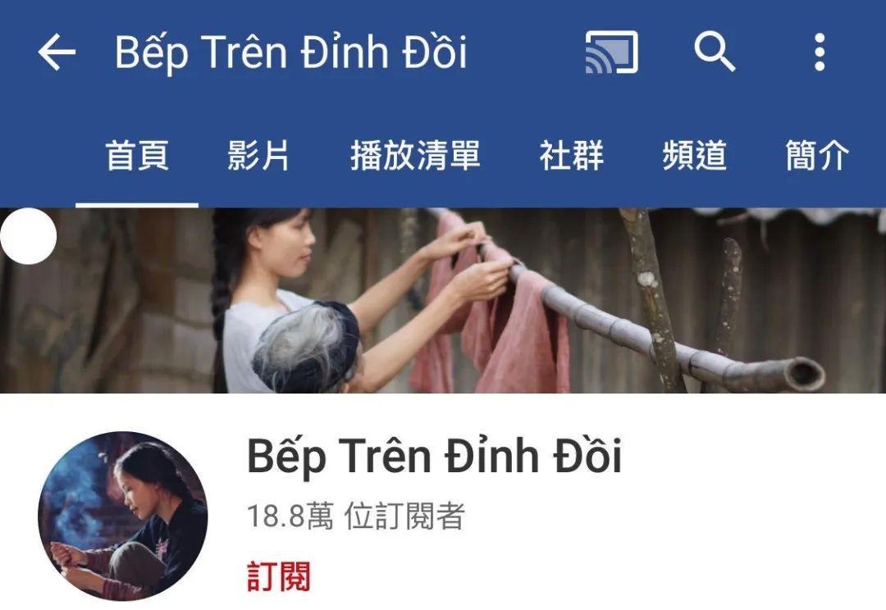Open the three-dot more options menu

click(820, 52)
